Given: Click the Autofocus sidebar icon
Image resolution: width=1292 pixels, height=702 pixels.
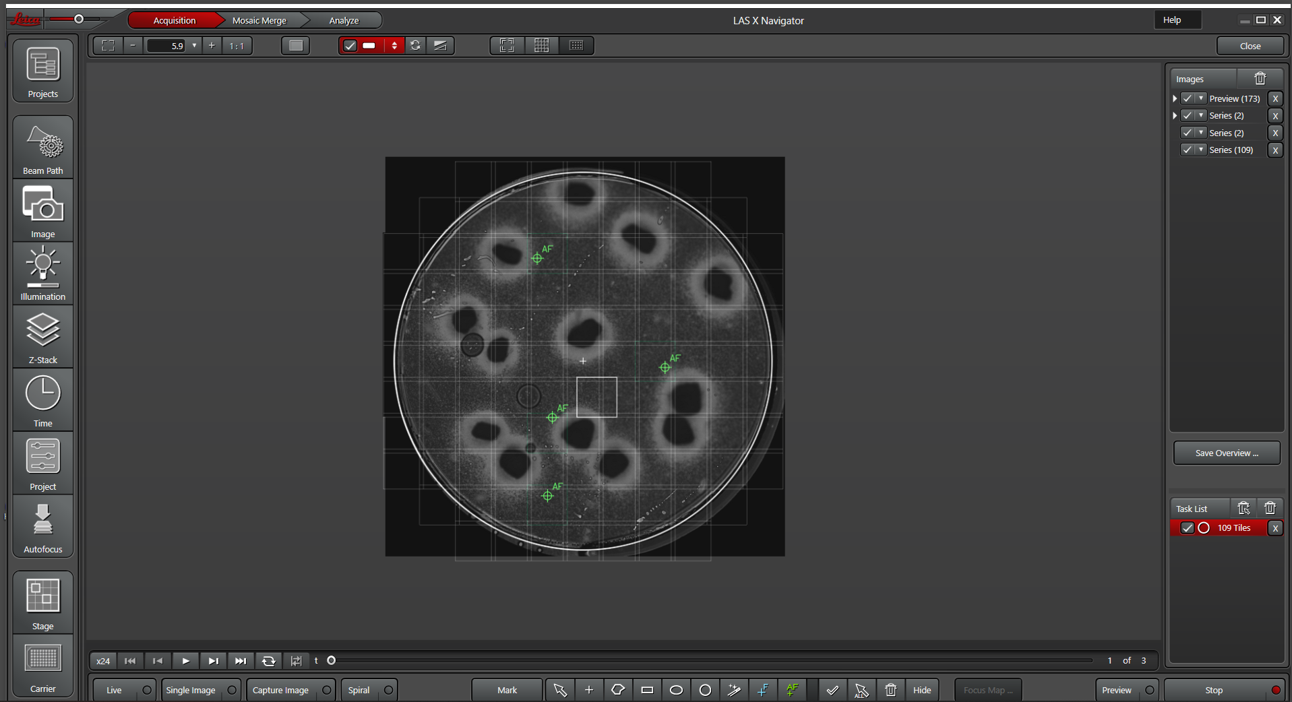Looking at the screenshot, I should coord(42,527).
